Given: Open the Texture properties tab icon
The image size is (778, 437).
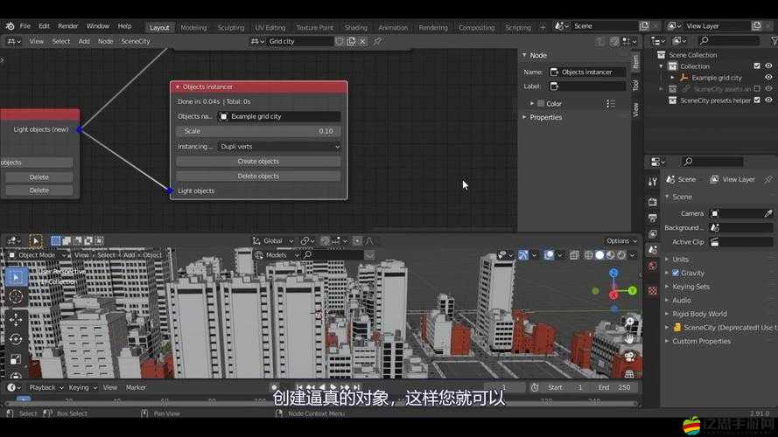Looking at the screenshot, I should pos(653,291).
